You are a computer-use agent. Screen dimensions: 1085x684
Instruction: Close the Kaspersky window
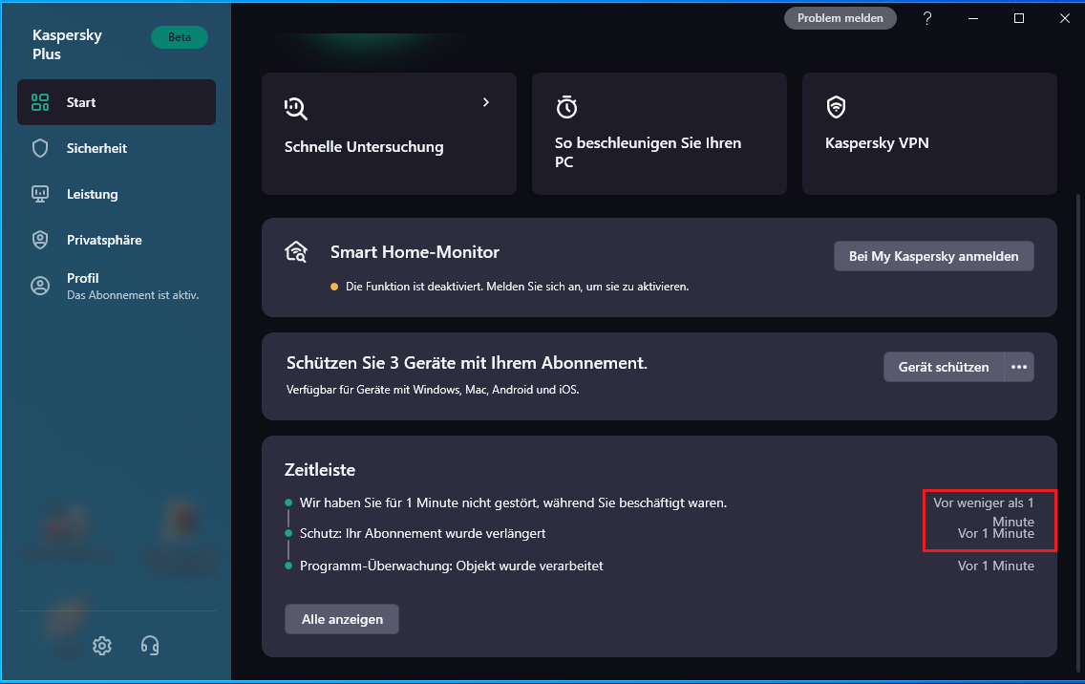pos(1065,19)
